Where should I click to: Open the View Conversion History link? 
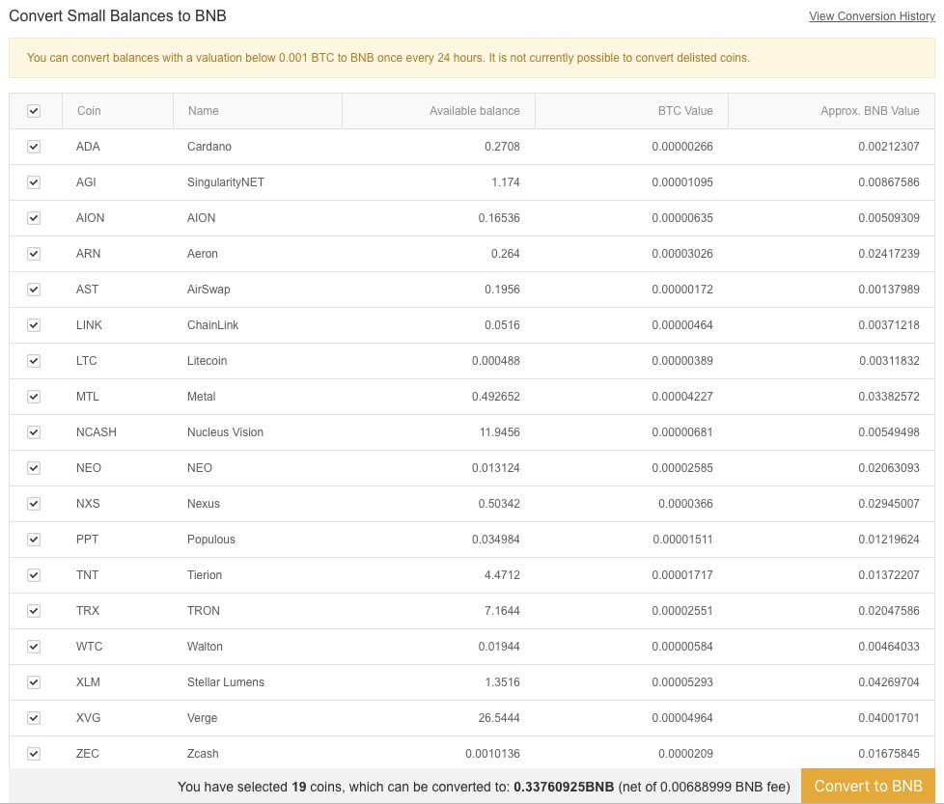tap(872, 16)
